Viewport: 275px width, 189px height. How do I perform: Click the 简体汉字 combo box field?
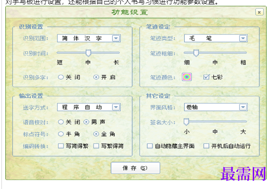pos(89,38)
